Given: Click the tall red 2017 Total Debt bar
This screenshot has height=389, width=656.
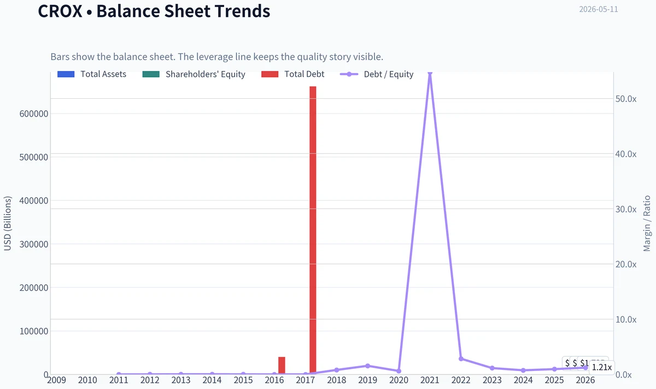Looking at the screenshot, I should [x=313, y=230].
